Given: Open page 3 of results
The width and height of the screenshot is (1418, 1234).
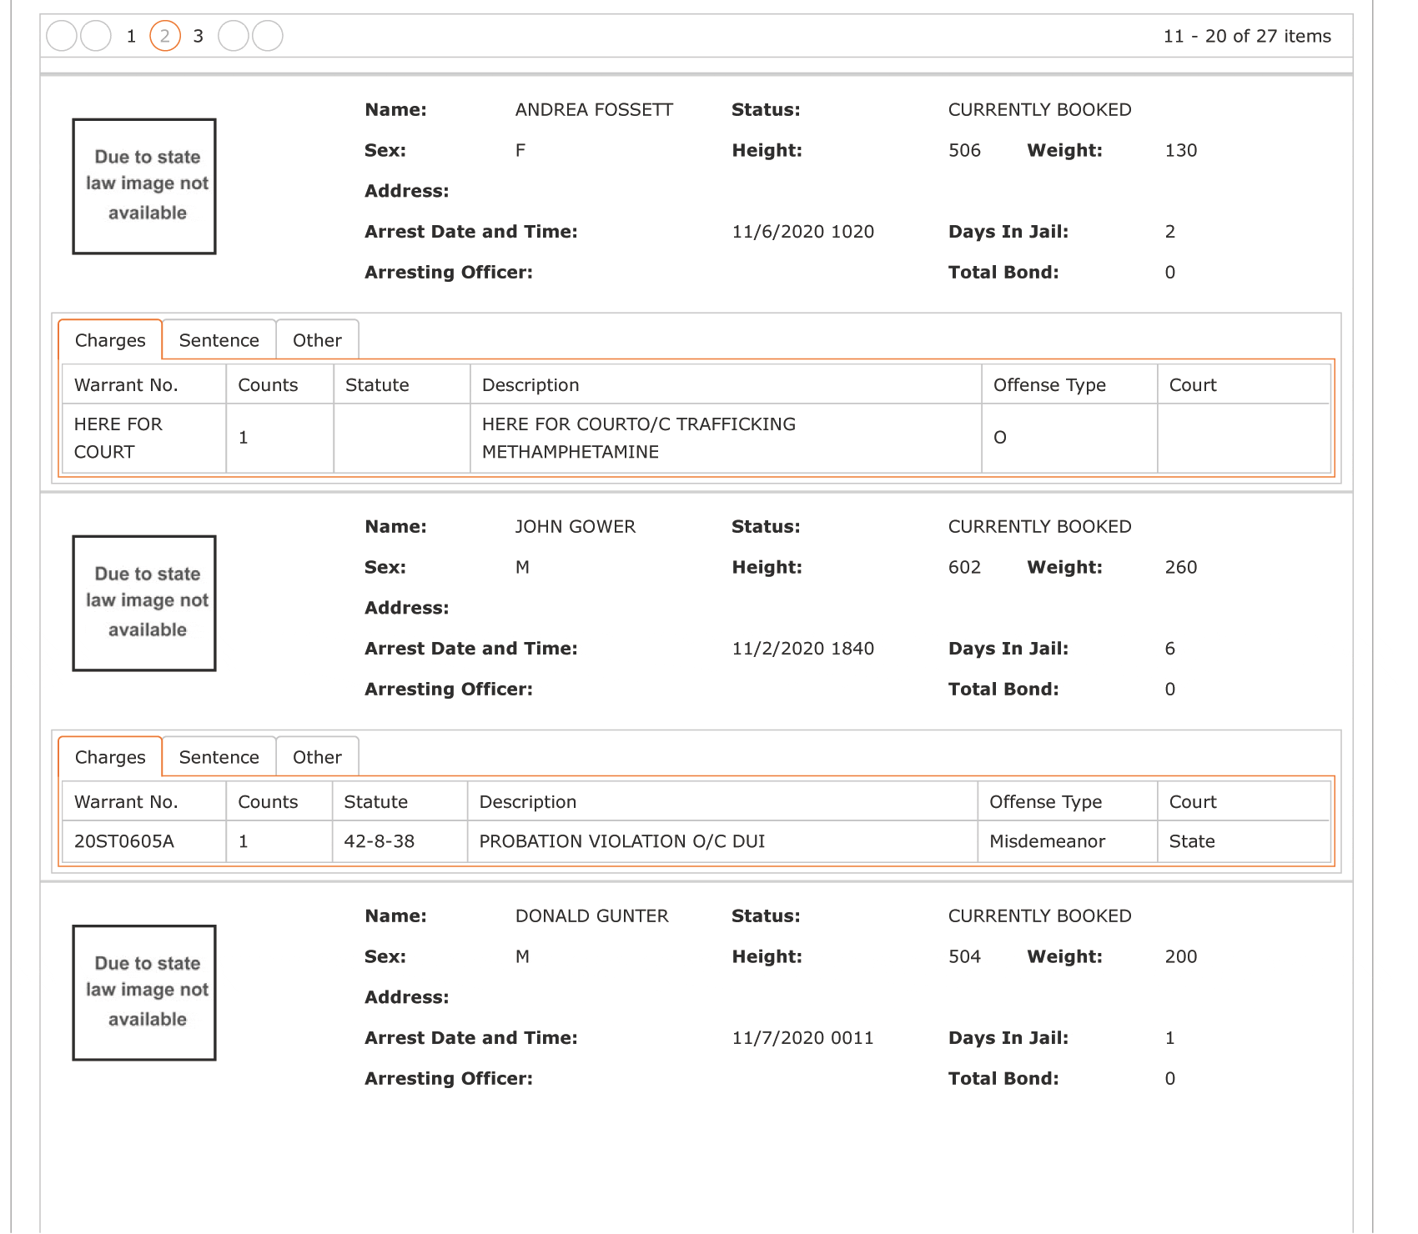Looking at the screenshot, I should (x=199, y=36).
